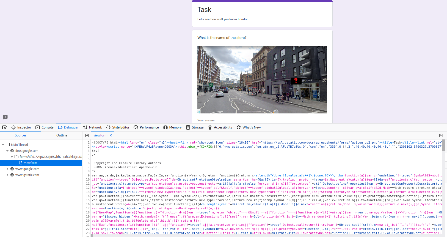The height and width of the screenshot is (237, 447).
Task: Open the What's New tab
Action: [249, 127]
